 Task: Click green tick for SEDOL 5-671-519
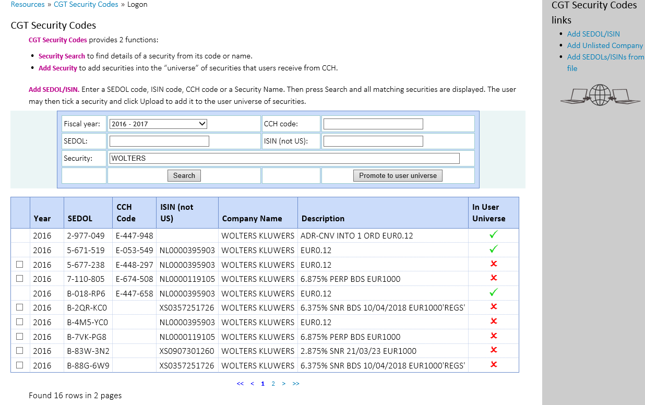(x=494, y=249)
